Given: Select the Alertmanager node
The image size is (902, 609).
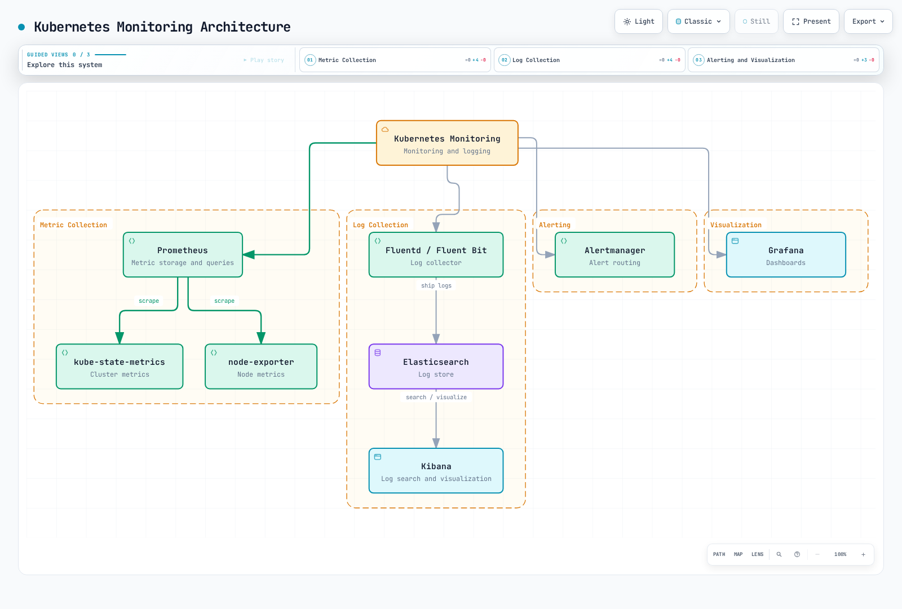Looking at the screenshot, I should pos(614,255).
